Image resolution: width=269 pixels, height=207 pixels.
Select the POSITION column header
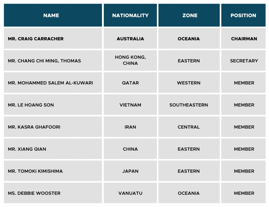[x=243, y=15]
